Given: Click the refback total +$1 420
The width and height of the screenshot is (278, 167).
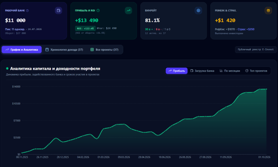Looking at the screenshot, I should [225, 20].
